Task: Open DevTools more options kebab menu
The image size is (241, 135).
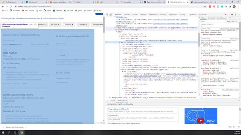Action: (235, 15)
